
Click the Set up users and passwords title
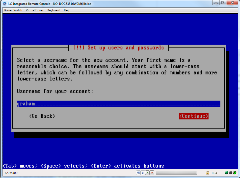[118, 48]
